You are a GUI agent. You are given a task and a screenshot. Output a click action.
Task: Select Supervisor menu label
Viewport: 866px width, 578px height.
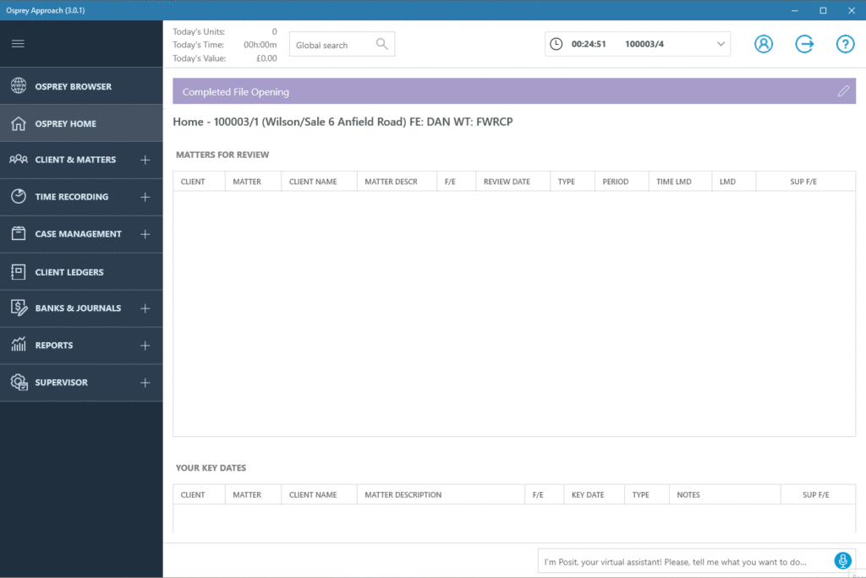61,382
